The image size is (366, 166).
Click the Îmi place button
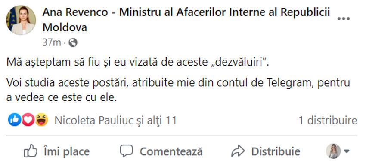point(57,151)
